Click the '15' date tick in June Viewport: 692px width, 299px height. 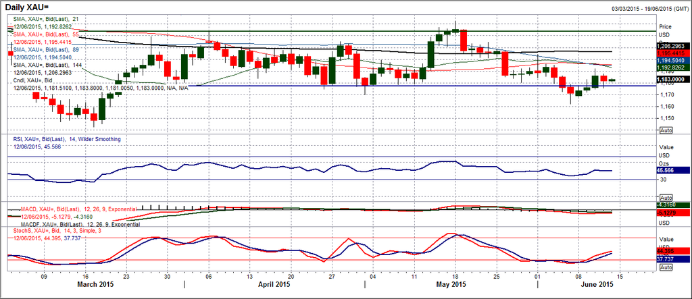pos(620,277)
